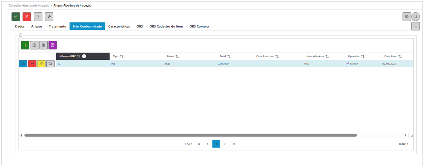Click page 1 pagination button
The height and width of the screenshot is (166, 424).
(216, 144)
